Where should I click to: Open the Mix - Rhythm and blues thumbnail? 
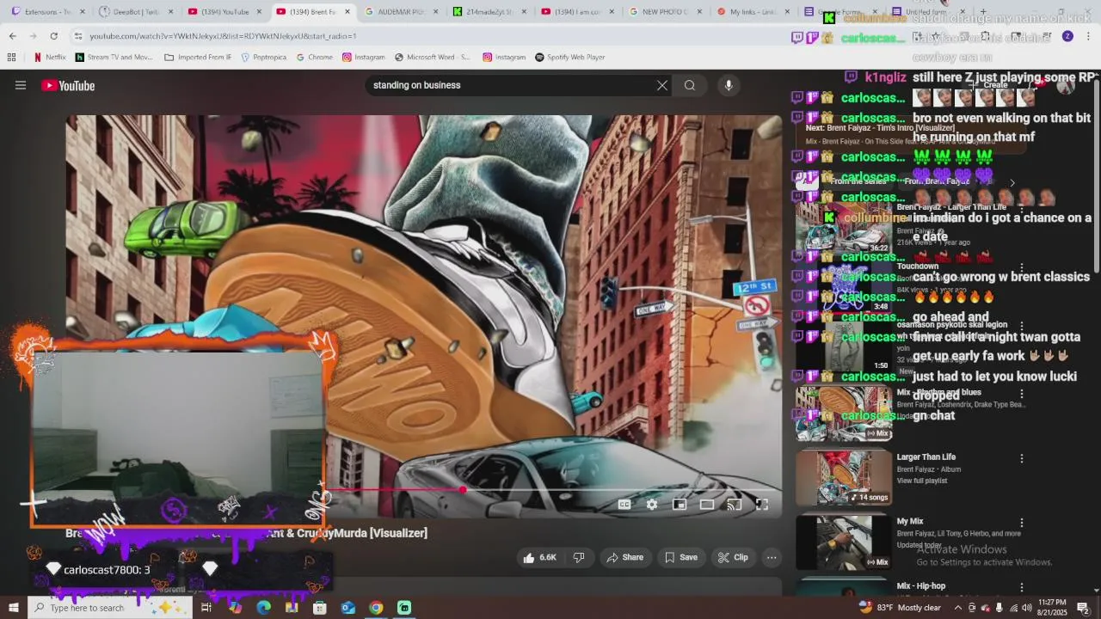click(x=844, y=414)
